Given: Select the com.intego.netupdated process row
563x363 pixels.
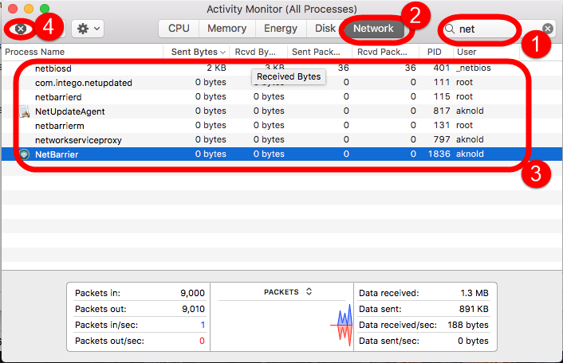Looking at the screenshot, I should 120,83.
